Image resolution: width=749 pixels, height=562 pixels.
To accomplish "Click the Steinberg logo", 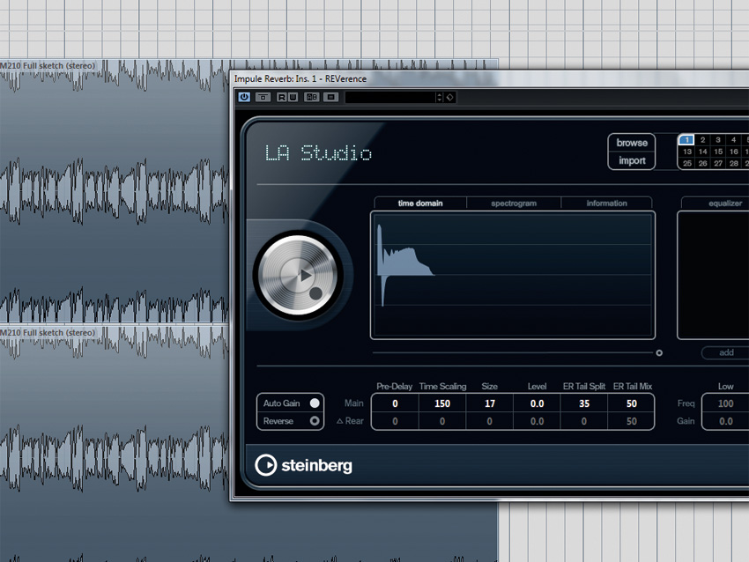I will click(304, 465).
